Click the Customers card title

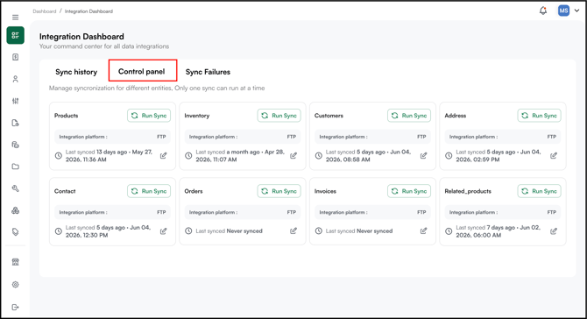click(x=329, y=116)
